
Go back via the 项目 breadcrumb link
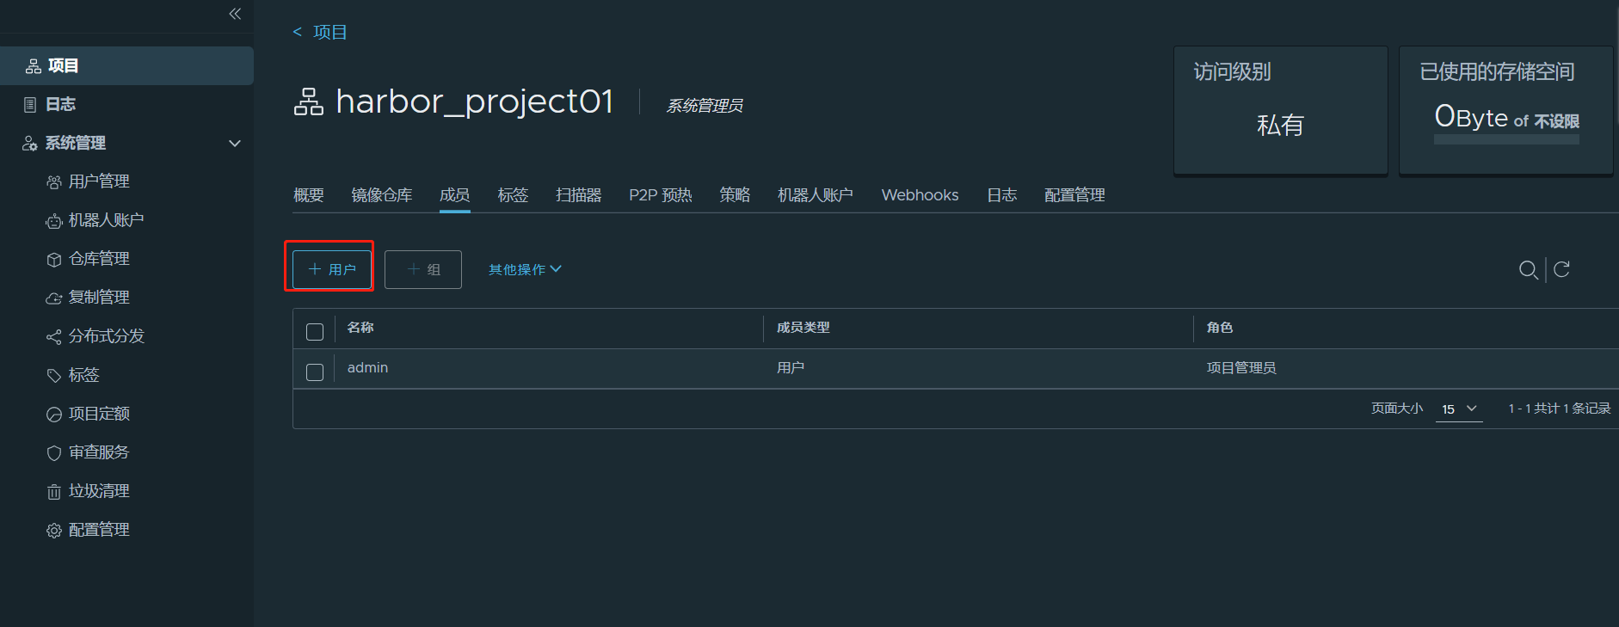(330, 32)
